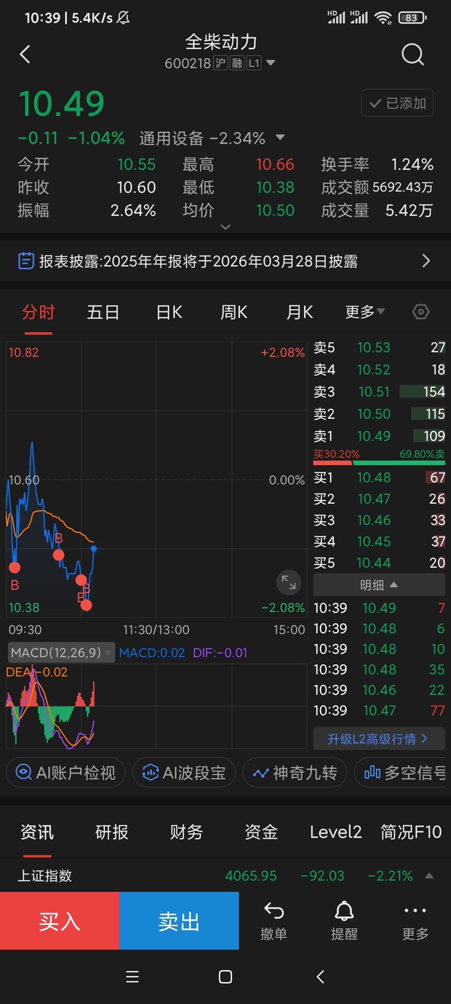Screen dimensions: 451x1004
Task: Expand stock code 600218 dropdown arrow
Action: click(271, 63)
